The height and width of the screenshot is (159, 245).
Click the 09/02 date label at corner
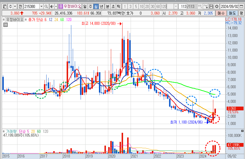pyautogui.click(x=232, y=156)
